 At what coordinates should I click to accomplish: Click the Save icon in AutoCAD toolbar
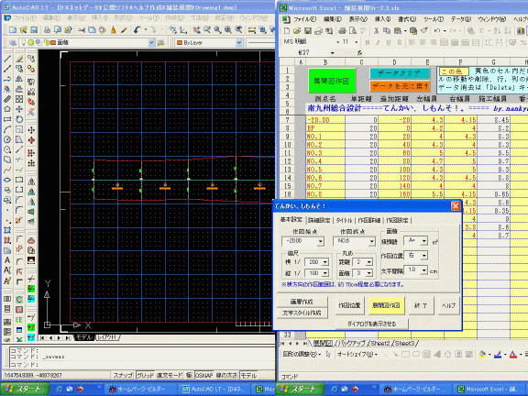click(34, 30)
